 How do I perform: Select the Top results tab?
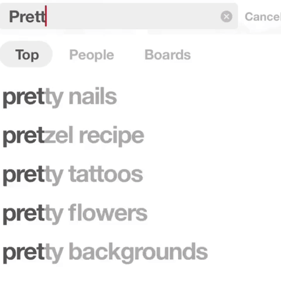(26, 54)
